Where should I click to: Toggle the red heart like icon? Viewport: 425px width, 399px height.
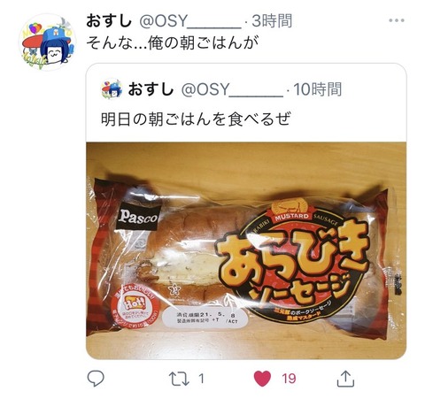click(262, 379)
